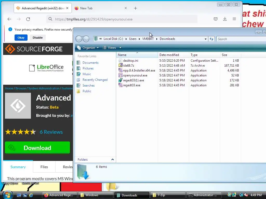Click the SourceForge logo

point(34,49)
